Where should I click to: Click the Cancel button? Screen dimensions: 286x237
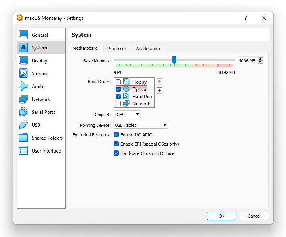coord(254,216)
